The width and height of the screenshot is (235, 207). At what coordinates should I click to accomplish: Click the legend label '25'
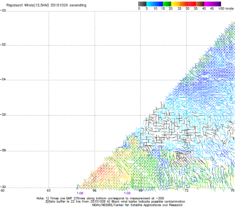tap(179, 9)
